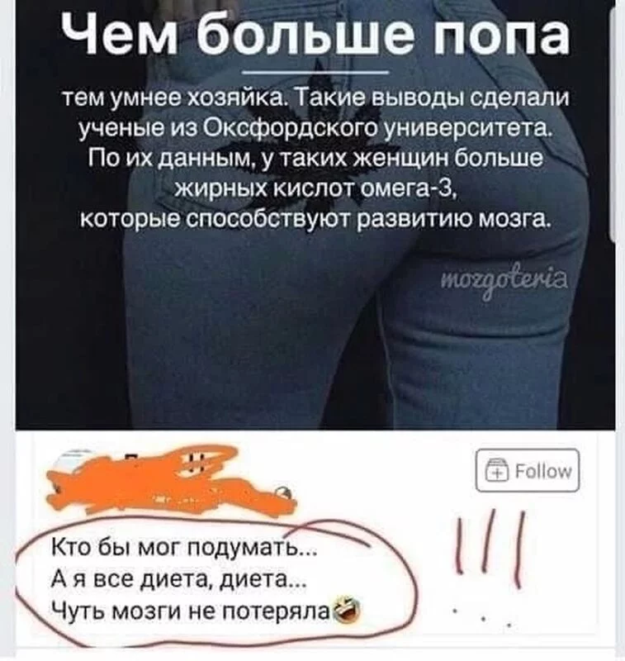Click the divider line under the headline

pyautogui.click(x=315, y=72)
